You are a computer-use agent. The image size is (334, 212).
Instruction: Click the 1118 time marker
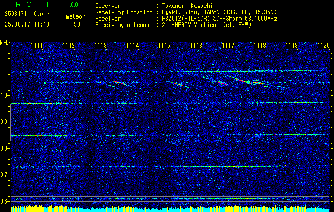(x=260, y=46)
